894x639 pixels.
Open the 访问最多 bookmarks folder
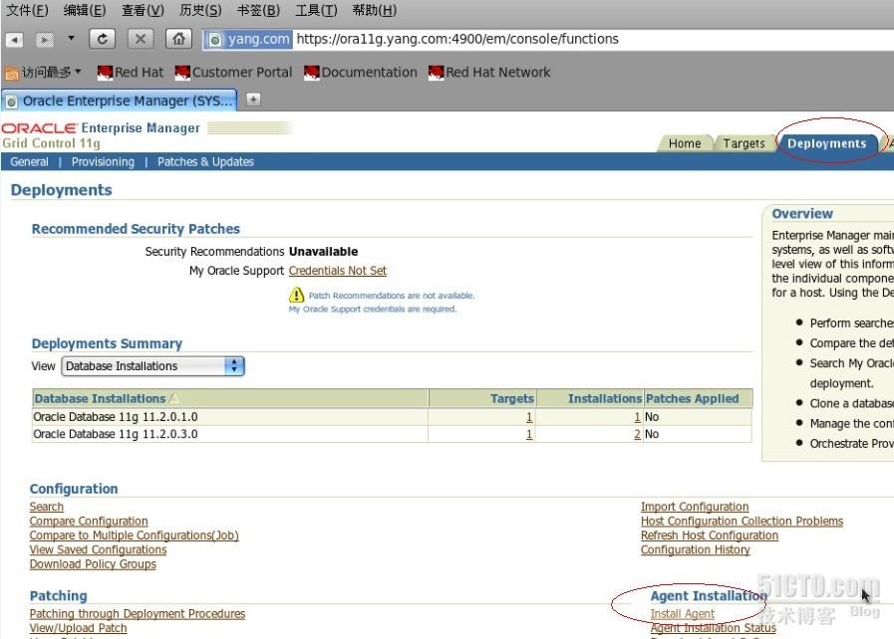pos(43,73)
